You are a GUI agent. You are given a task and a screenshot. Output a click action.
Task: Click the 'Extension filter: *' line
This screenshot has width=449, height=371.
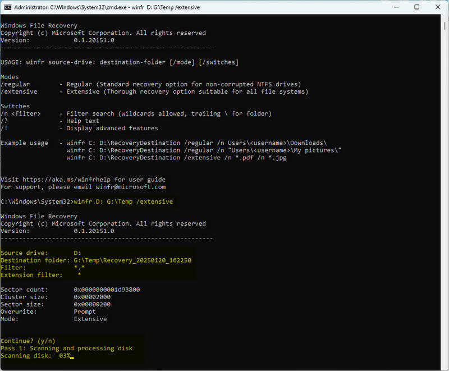point(40,275)
